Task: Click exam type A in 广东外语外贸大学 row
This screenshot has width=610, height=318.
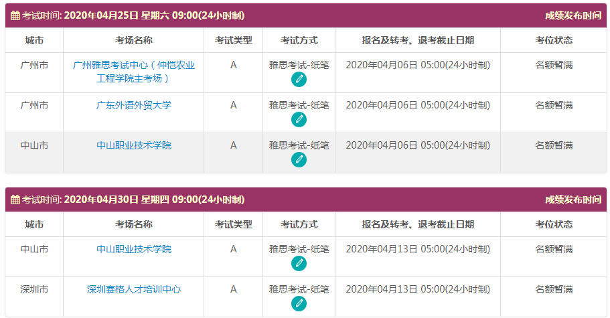Action: [234, 105]
